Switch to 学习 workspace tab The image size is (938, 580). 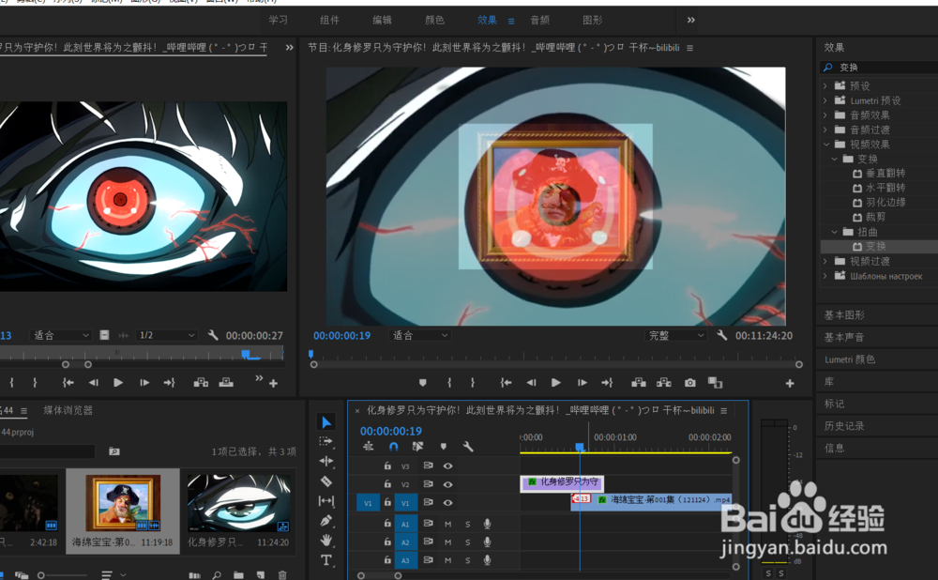tap(278, 20)
